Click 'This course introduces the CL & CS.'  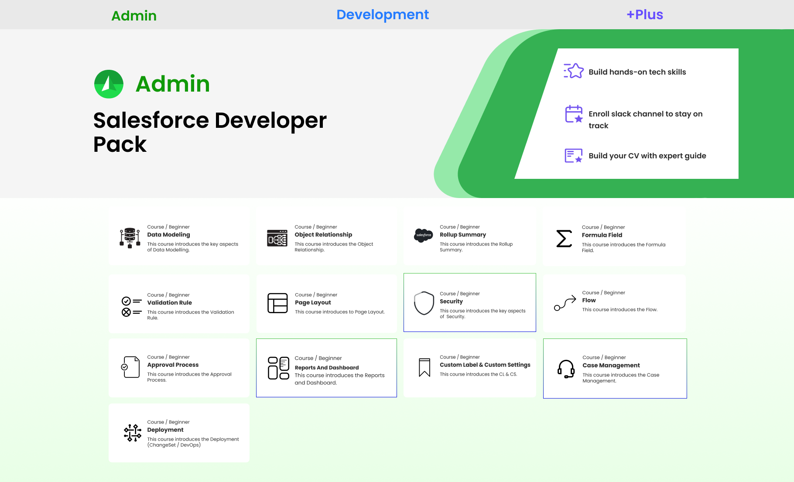point(478,374)
